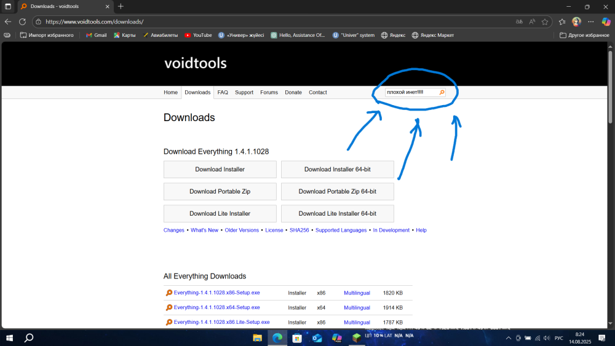Click Download Portable Zip 64-bit button

[x=337, y=192]
